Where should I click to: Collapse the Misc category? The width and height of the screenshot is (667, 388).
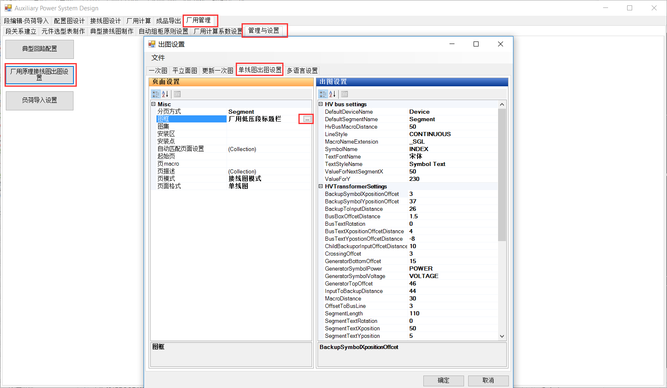[x=153, y=104]
